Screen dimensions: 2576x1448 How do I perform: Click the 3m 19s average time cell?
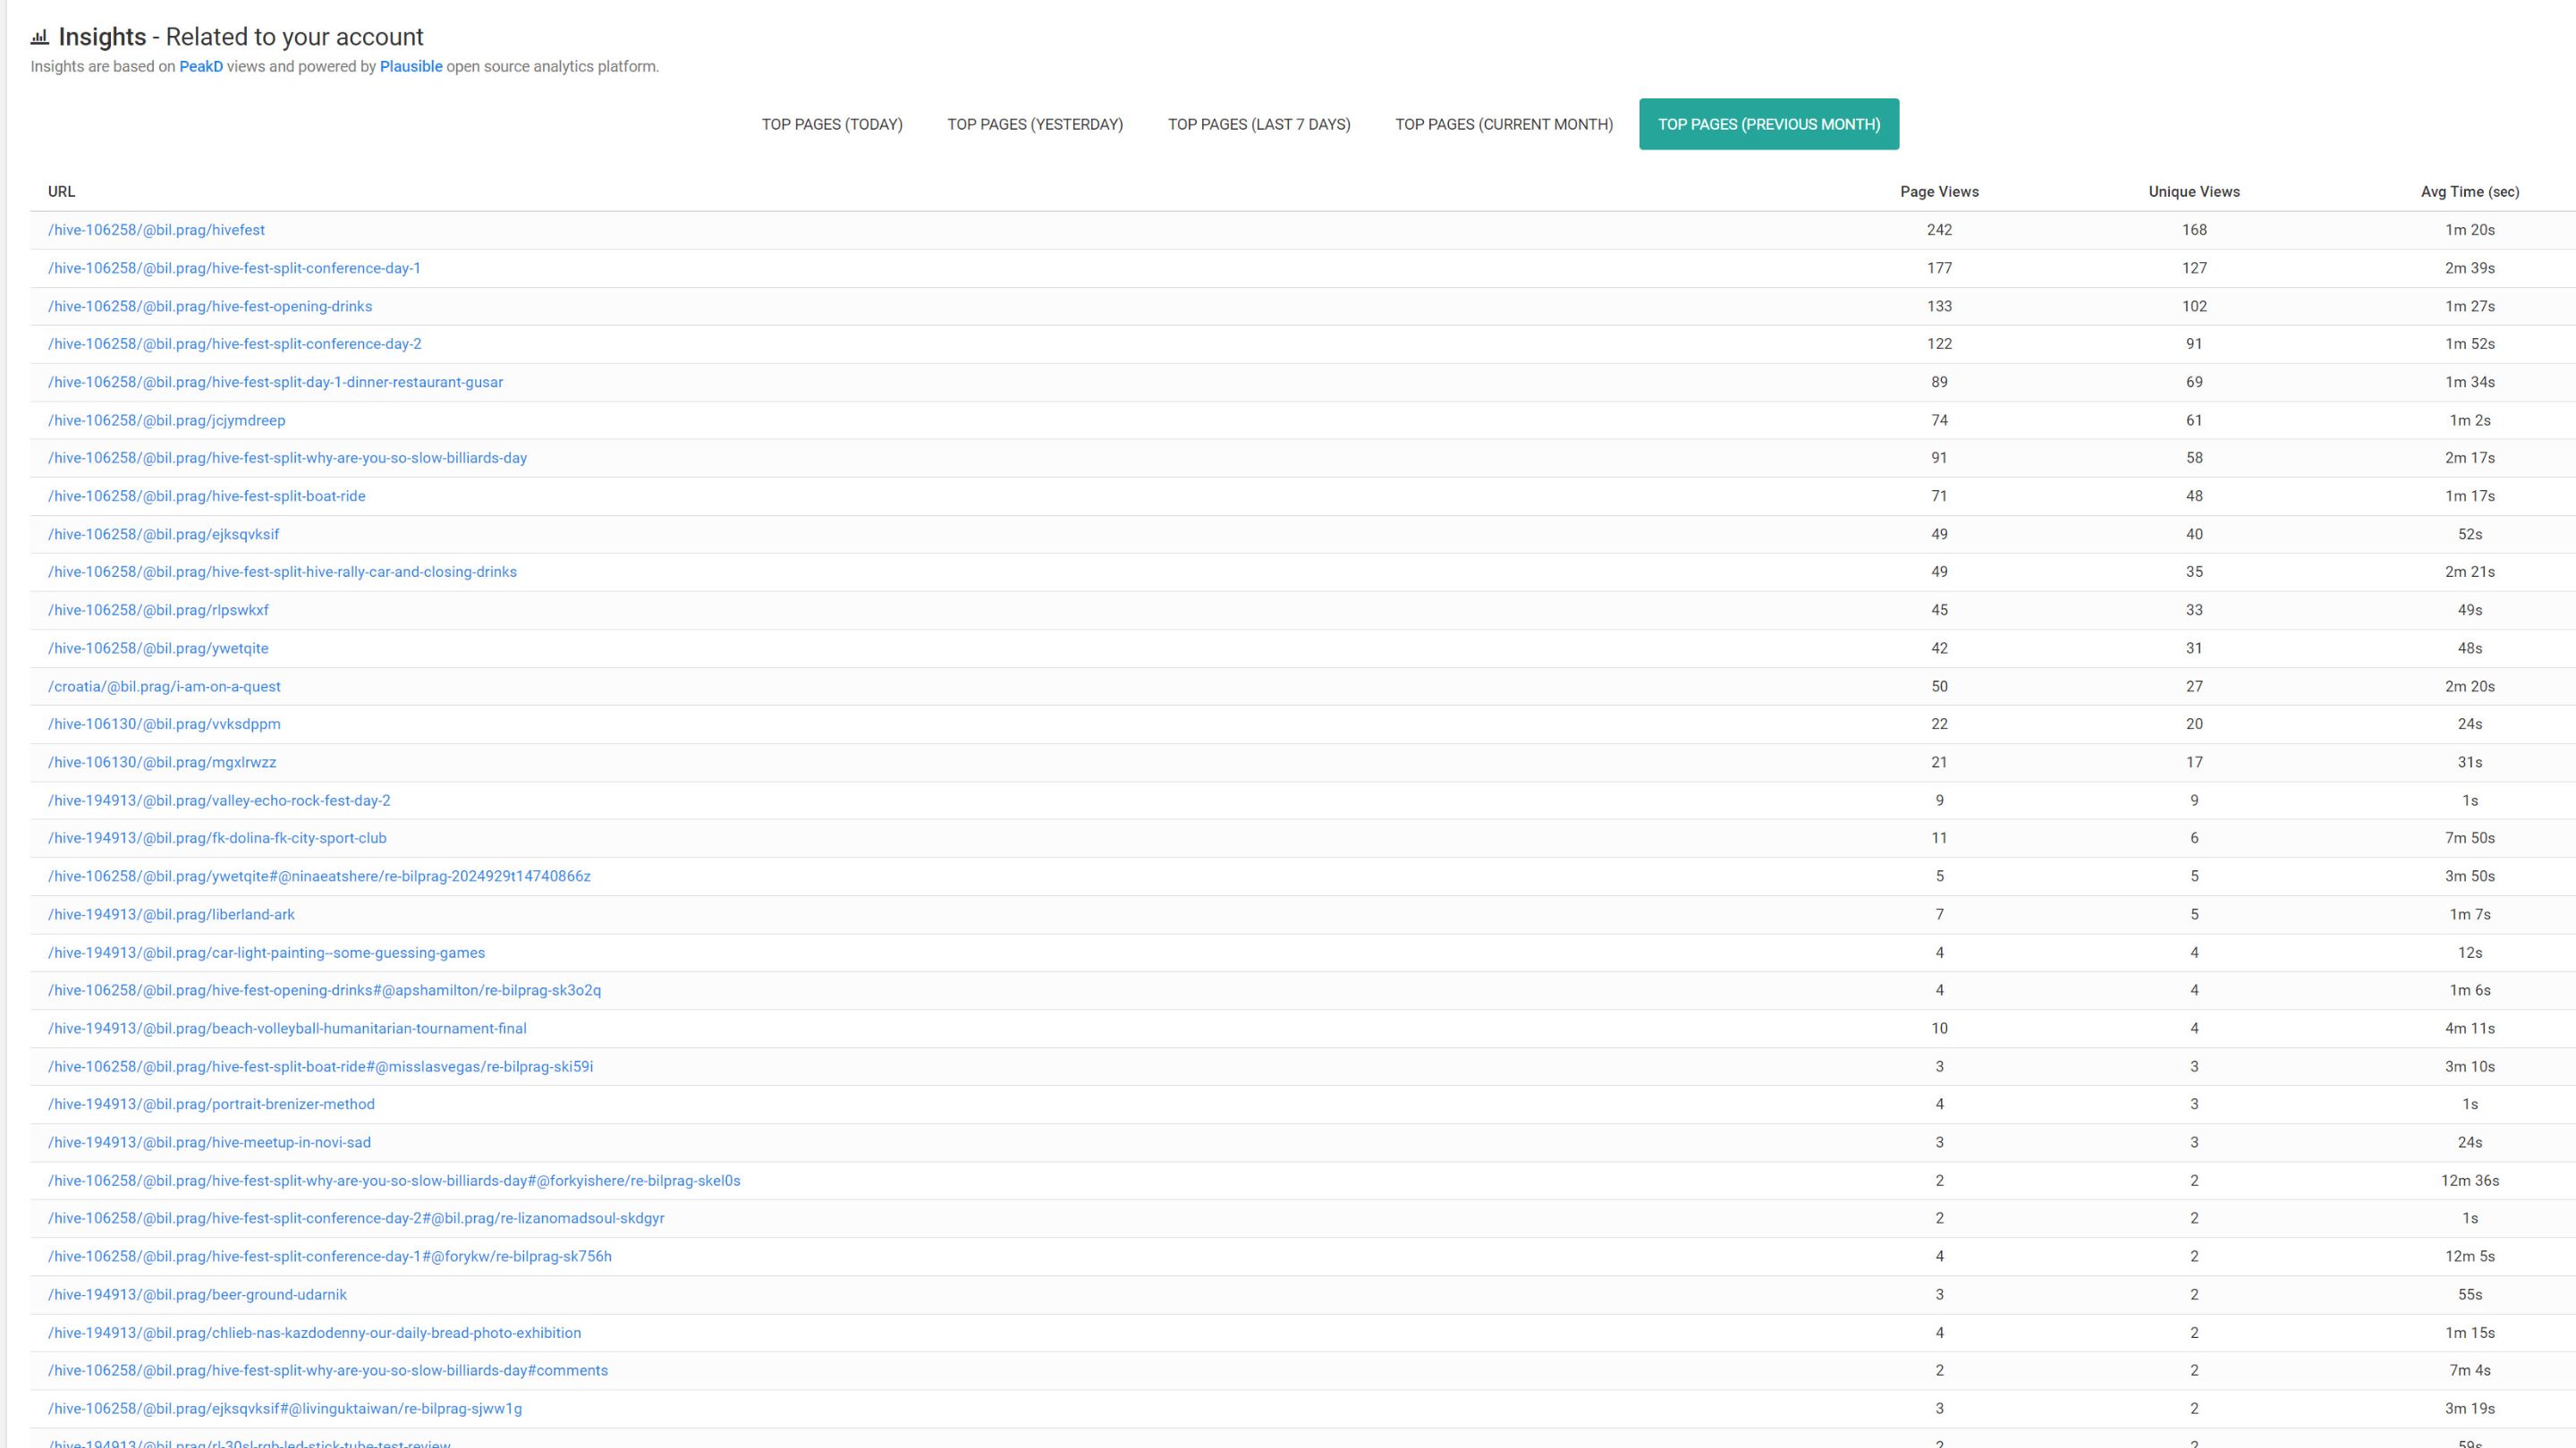click(x=2470, y=1408)
